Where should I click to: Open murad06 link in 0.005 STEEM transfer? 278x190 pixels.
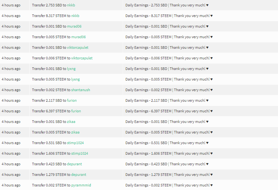pyautogui.click(x=78, y=37)
